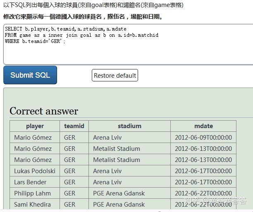Select the 2012-06-09 date cell
This screenshot has width=253, height=212.
[x=203, y=137]
